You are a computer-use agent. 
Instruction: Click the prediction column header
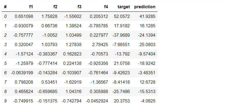(x=145, y=7)
